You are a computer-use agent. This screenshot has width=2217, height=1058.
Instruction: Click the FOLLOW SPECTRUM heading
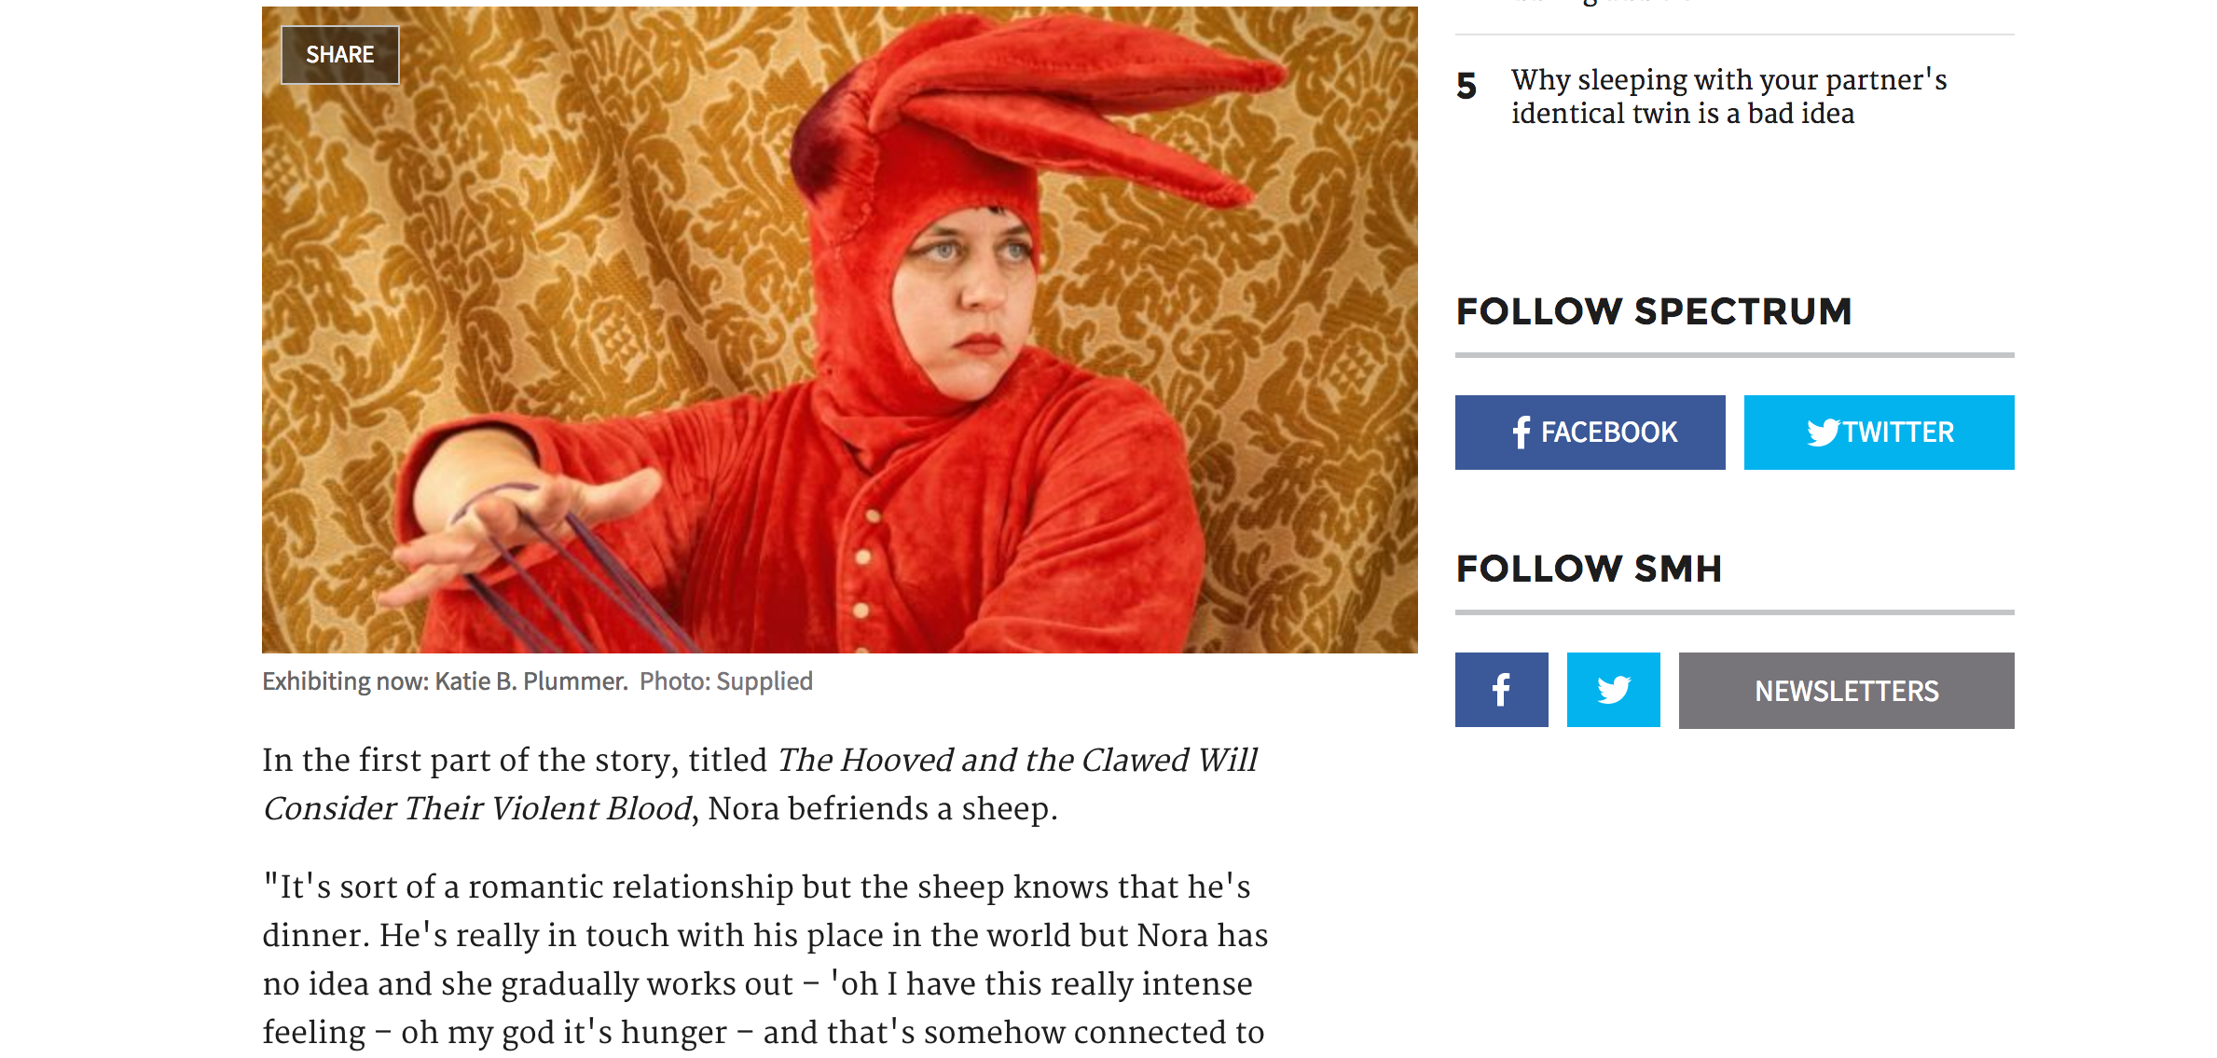tap(1654, 311)
